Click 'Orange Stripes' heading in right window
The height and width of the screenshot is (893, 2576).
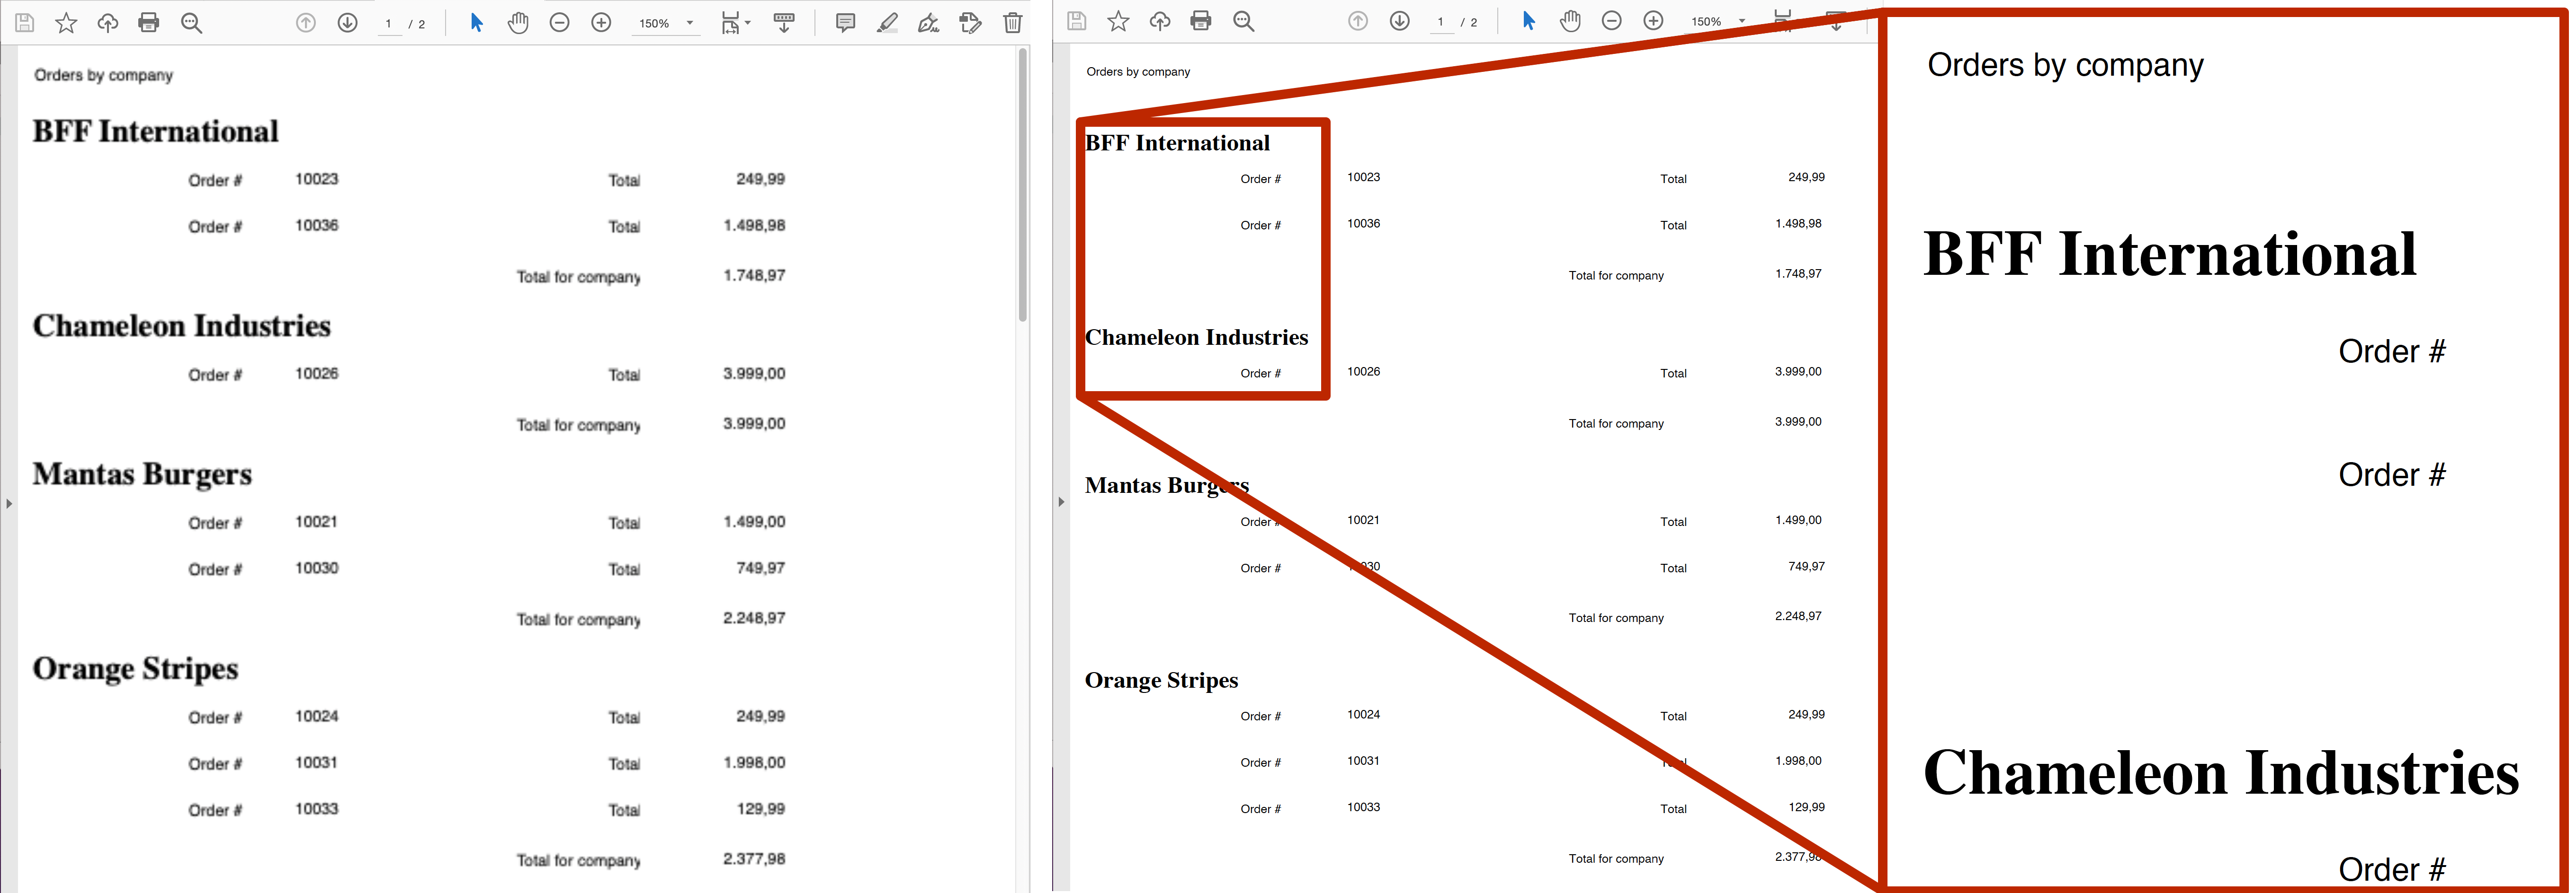[x=1161, y=681]
